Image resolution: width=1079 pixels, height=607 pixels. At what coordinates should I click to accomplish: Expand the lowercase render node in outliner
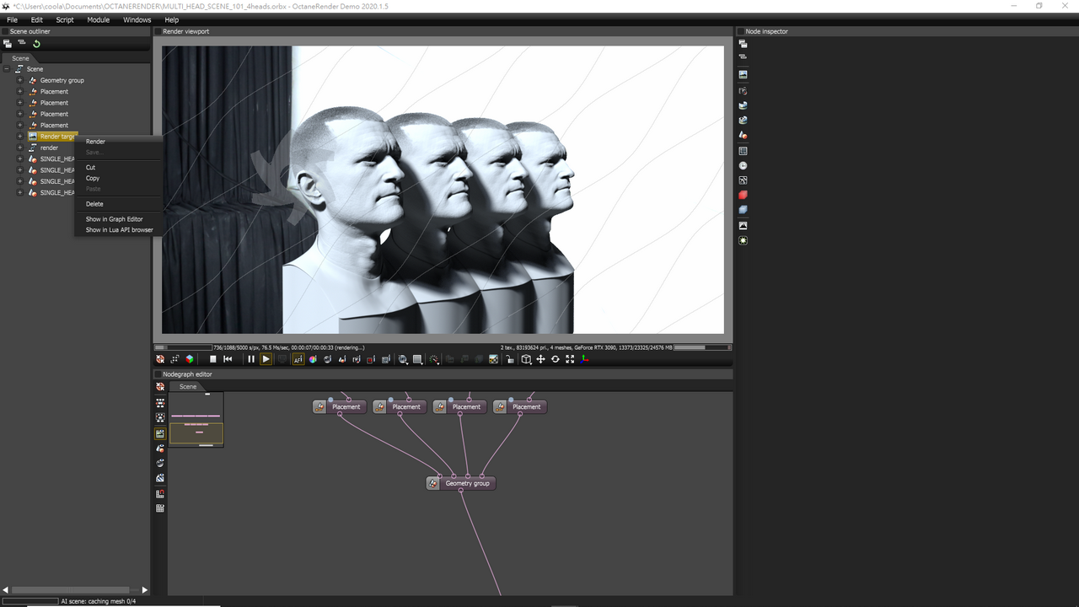click(x=20, y=148)
